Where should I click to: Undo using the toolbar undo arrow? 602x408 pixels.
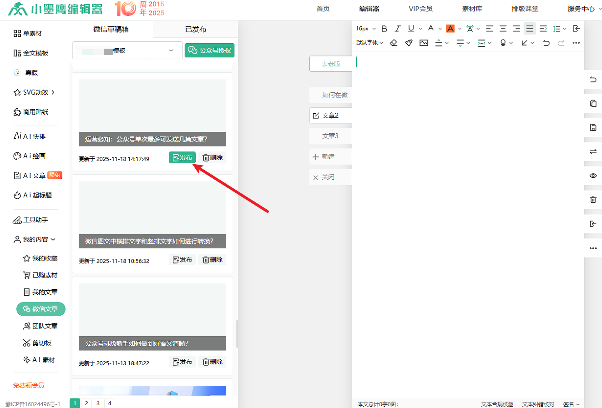(546, 43)
